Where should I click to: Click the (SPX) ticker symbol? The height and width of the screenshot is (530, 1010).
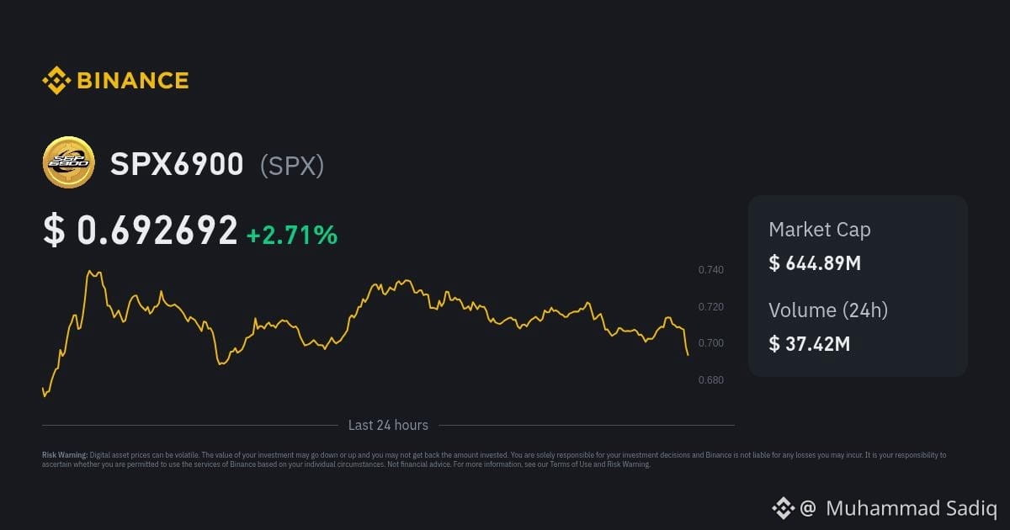(292, 166)
